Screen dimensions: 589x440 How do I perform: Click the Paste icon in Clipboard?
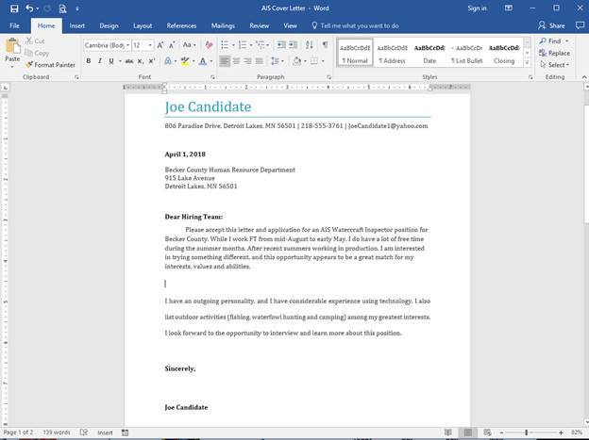12,51
